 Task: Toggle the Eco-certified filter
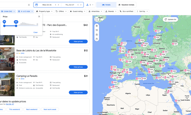coord(126,11)
